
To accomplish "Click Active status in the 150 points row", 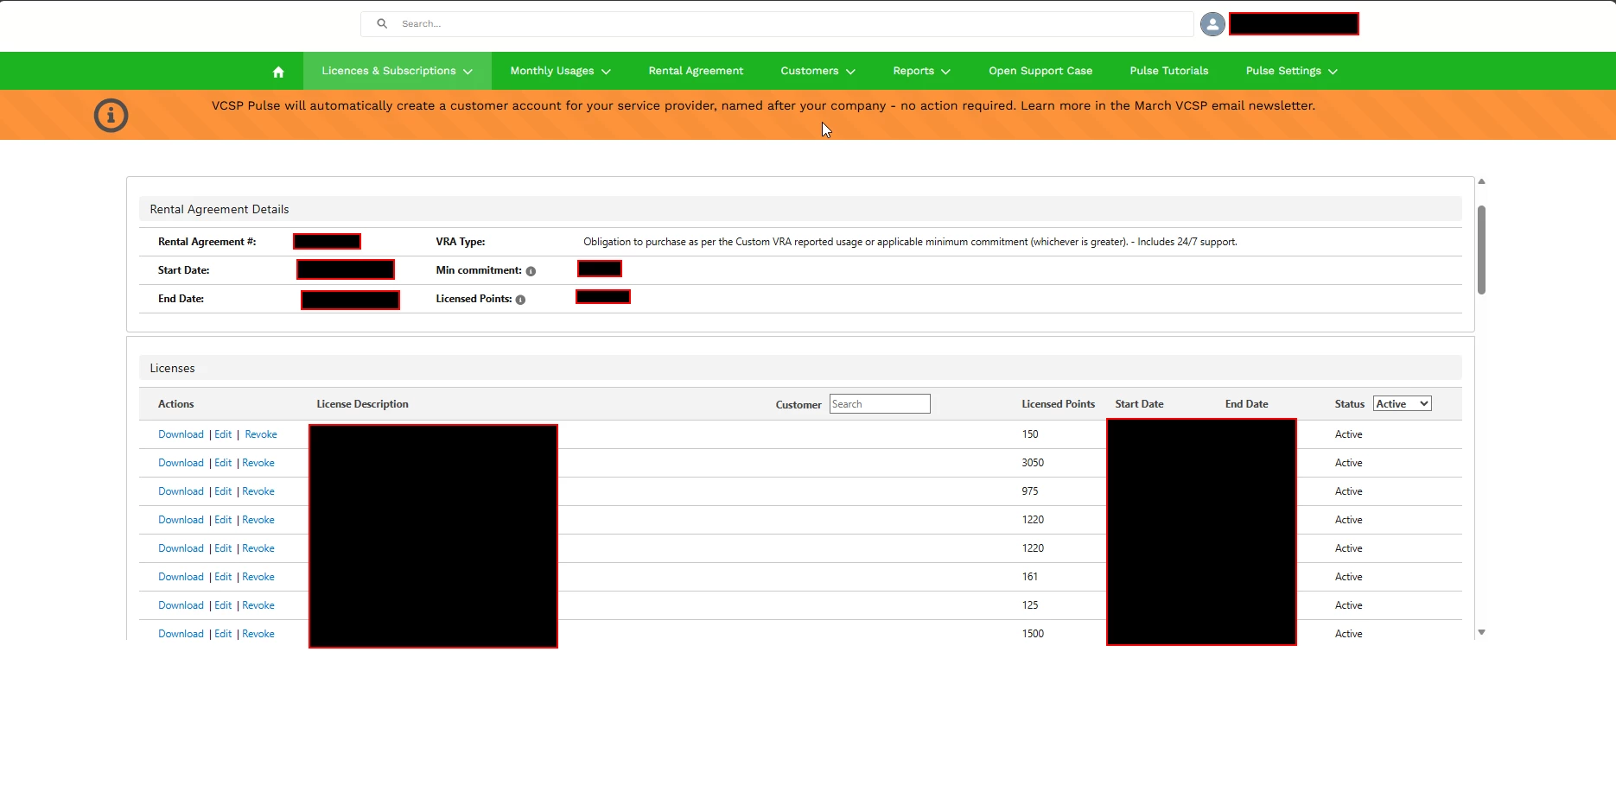I will click(1348, 434).
